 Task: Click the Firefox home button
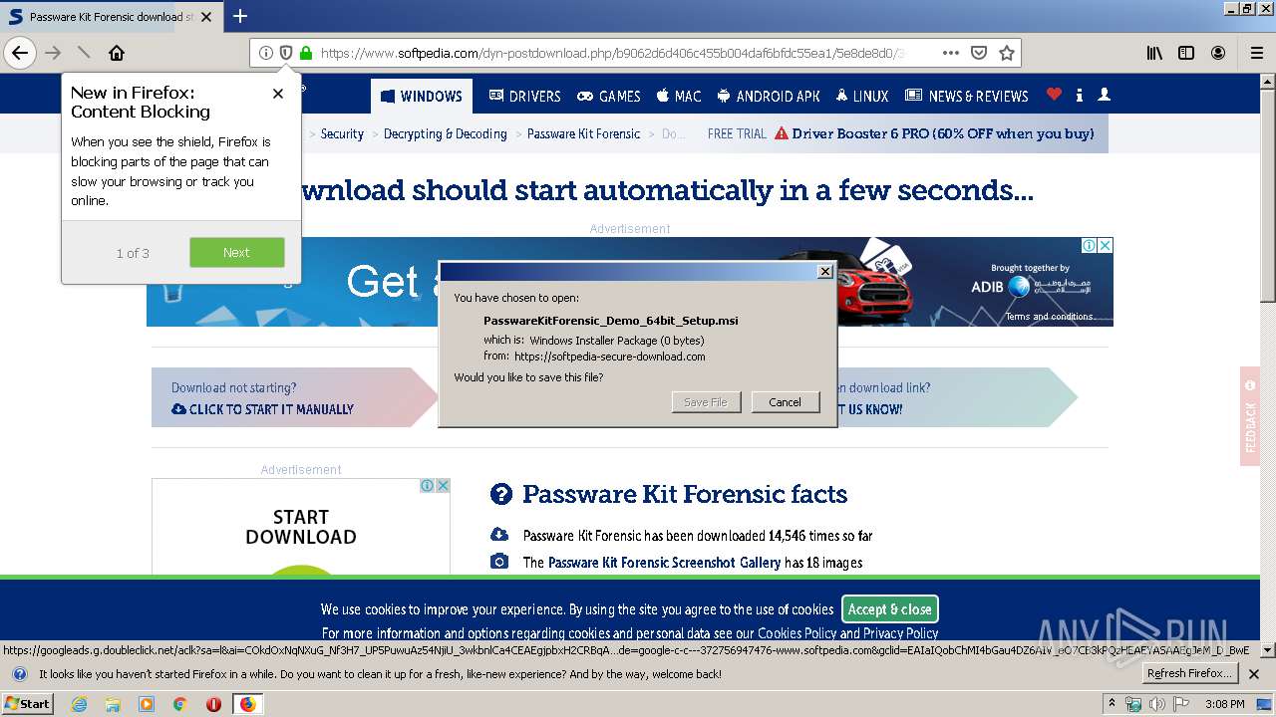[x=117, y=53]
